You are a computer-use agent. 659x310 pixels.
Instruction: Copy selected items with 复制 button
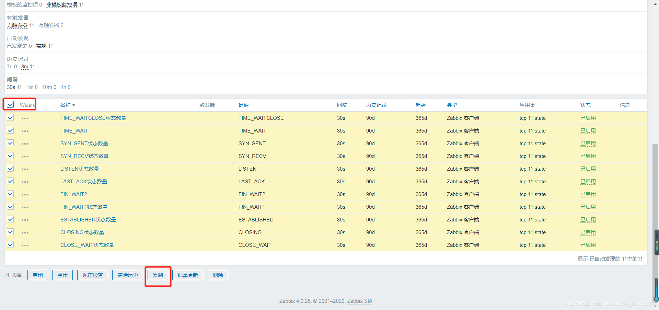click(158, 275)
